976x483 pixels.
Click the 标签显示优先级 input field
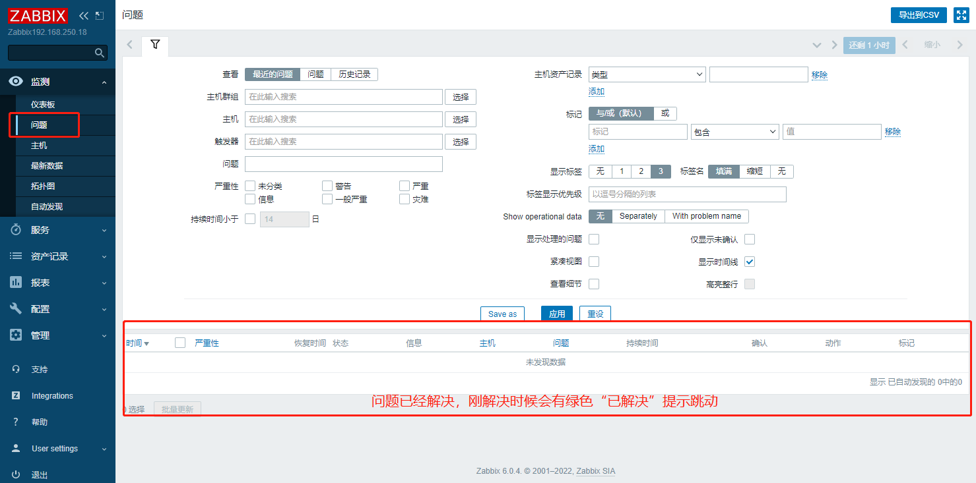tap(688, 194)
